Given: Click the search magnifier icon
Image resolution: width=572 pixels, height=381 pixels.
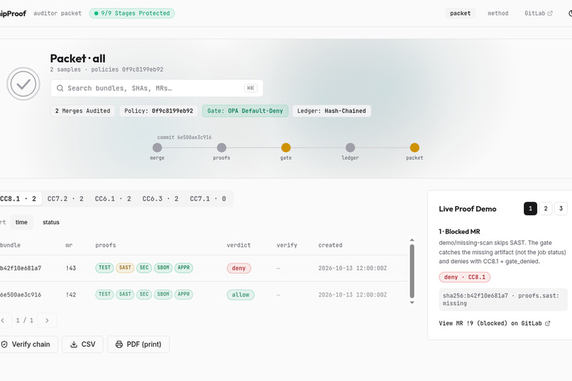Looking at the screenshot, I should point(60,88).
